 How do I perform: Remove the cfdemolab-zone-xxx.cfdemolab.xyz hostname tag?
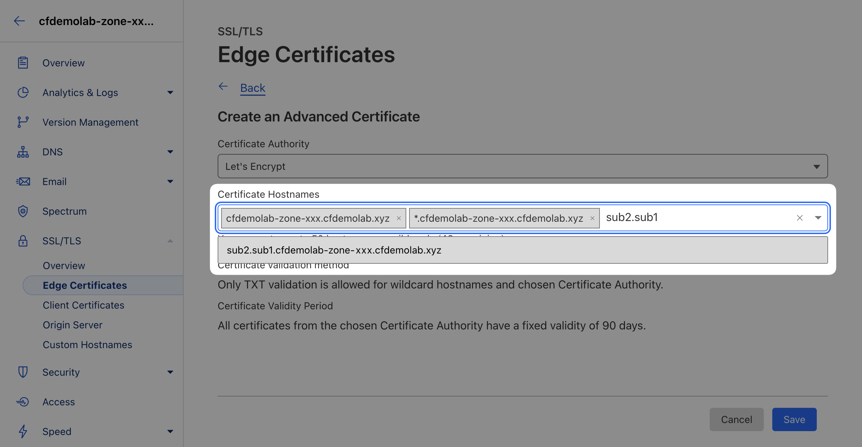pyautogui.click(x=399, y=218)
